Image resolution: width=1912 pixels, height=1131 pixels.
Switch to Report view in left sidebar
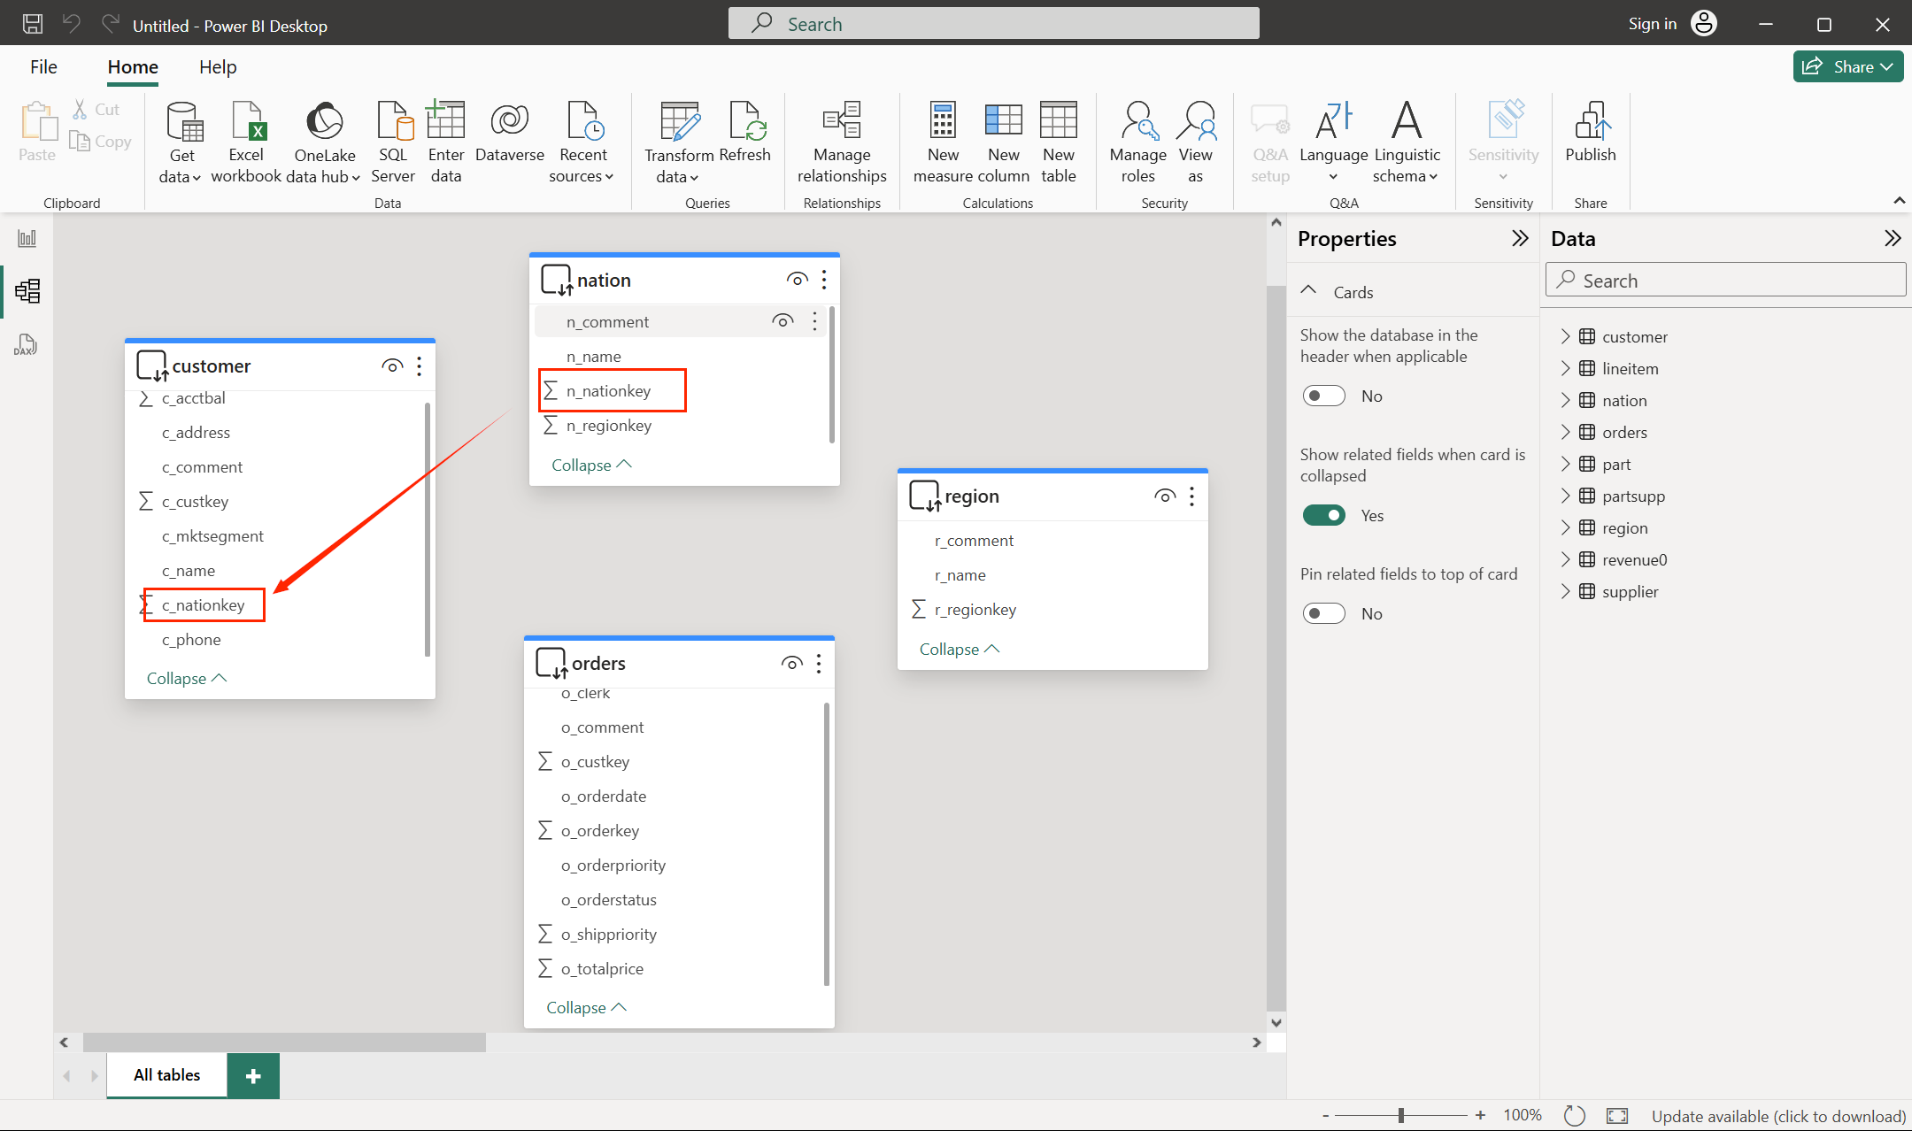tap(27, 238)
